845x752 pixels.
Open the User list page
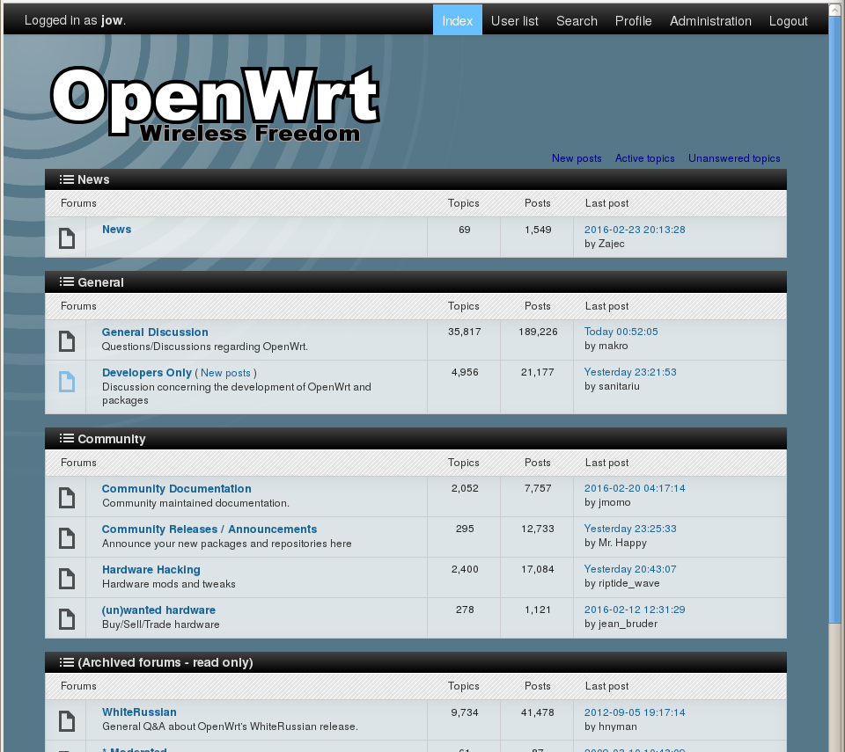pyautogui.click(x=515, y=21)
